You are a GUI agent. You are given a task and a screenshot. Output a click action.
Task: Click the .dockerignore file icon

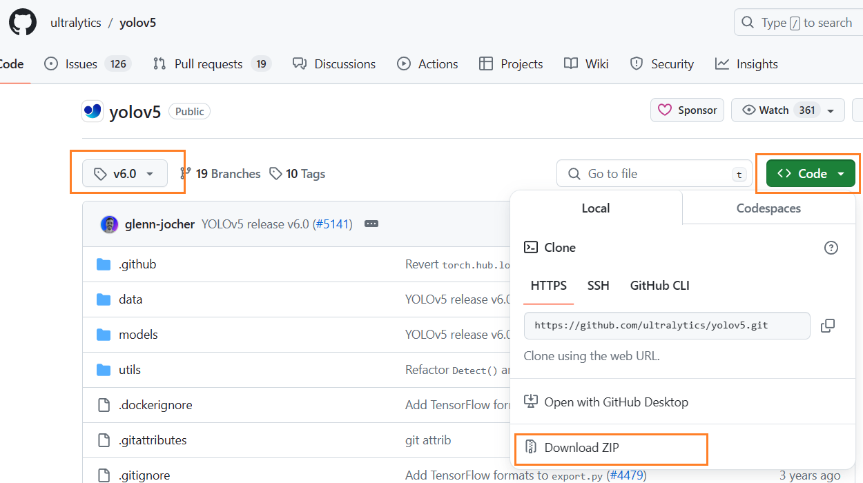[x=104, y=405]
